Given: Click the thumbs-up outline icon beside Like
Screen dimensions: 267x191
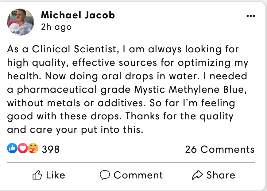Looking at the screenshot, I should (37, 175).
